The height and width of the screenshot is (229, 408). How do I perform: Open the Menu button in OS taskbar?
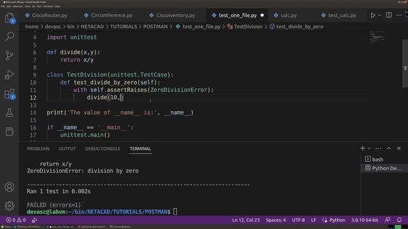(x=6, y=226)
